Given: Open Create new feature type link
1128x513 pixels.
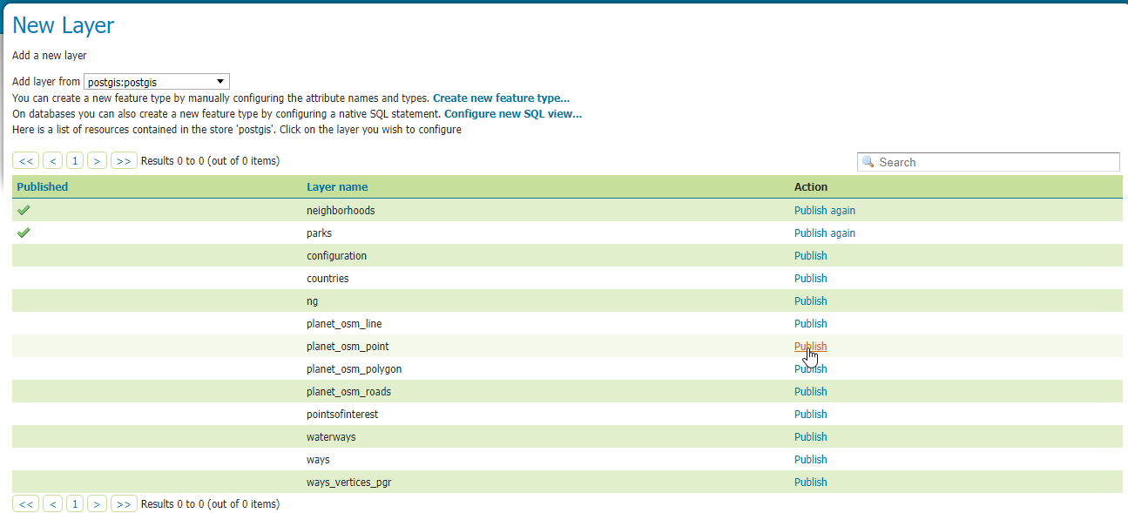Looking at the screenshot, I should [501, 98].
